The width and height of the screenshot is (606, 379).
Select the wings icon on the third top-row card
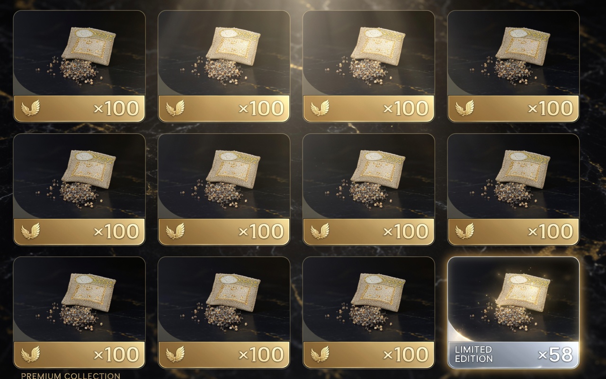(x=320, y=108)
